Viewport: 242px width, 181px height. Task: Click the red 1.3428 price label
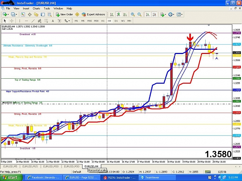tap(237, 67)
